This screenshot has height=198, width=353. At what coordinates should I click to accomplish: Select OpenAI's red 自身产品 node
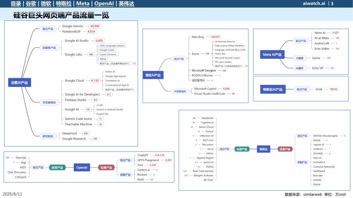(106, 167)
